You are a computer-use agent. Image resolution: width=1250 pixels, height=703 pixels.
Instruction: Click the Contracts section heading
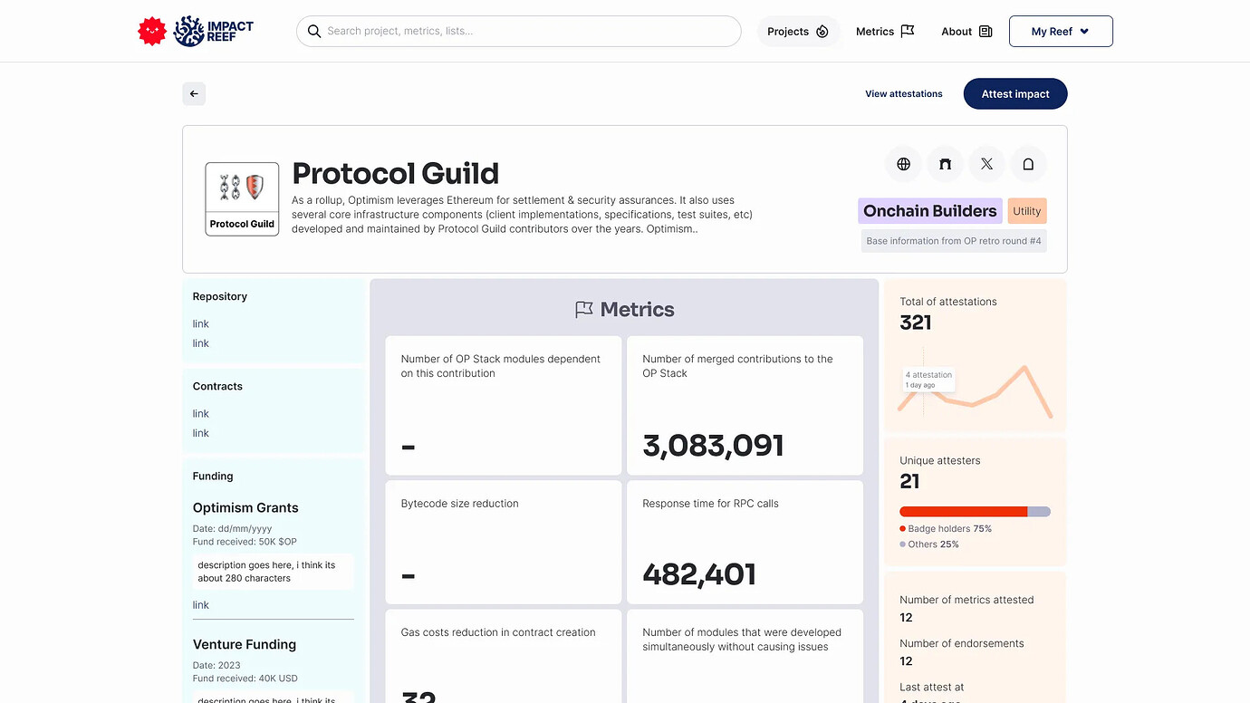(217, 386)
